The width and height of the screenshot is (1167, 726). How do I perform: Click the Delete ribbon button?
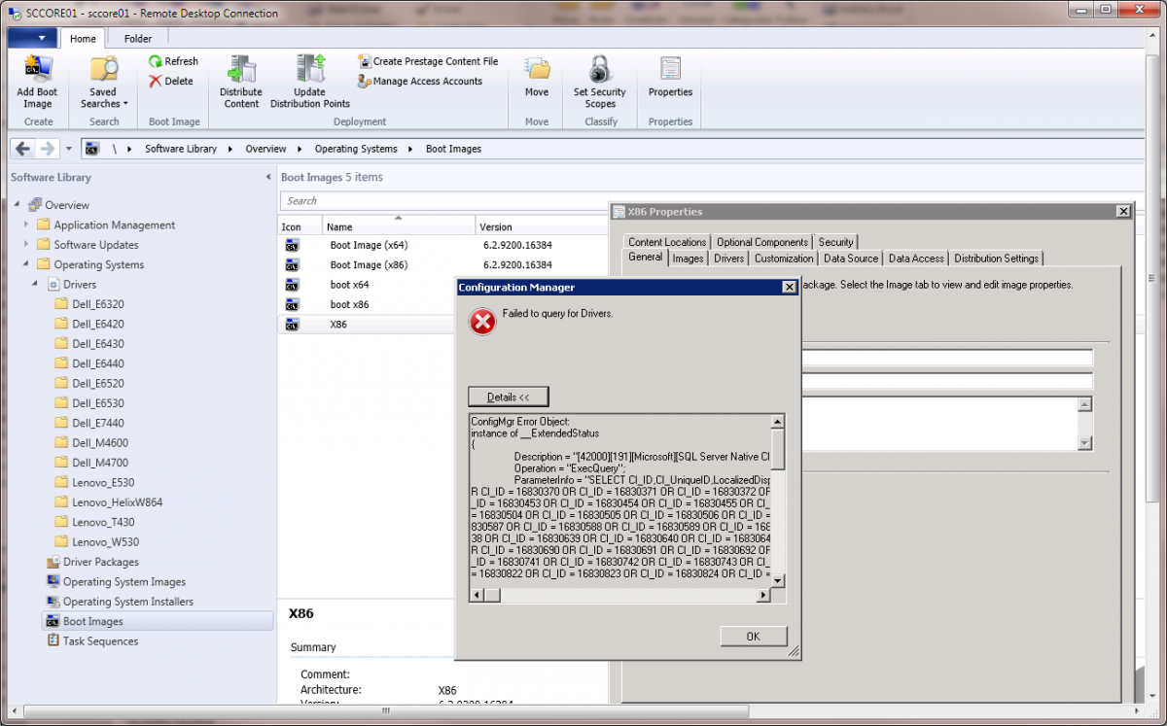171,82
